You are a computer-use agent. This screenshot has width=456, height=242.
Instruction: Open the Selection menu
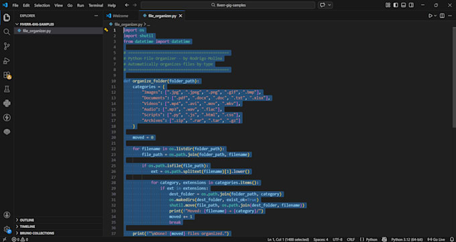pyautogui.click(x=42, y=5)
